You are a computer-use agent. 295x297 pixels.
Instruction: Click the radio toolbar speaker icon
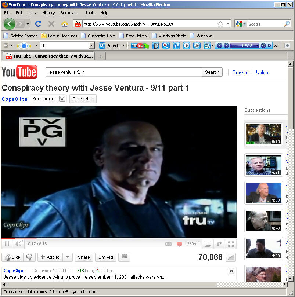coord(263,45)
